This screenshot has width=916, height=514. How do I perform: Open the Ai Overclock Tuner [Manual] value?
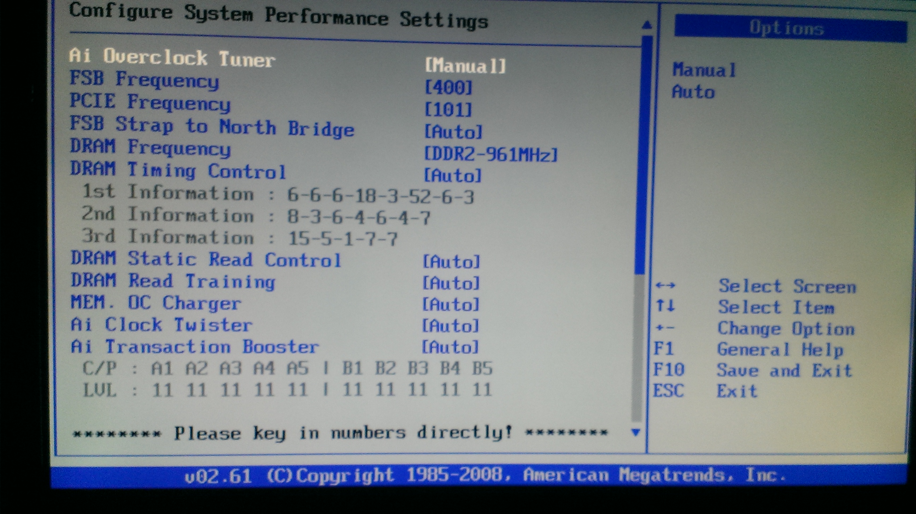pos(465,66)
